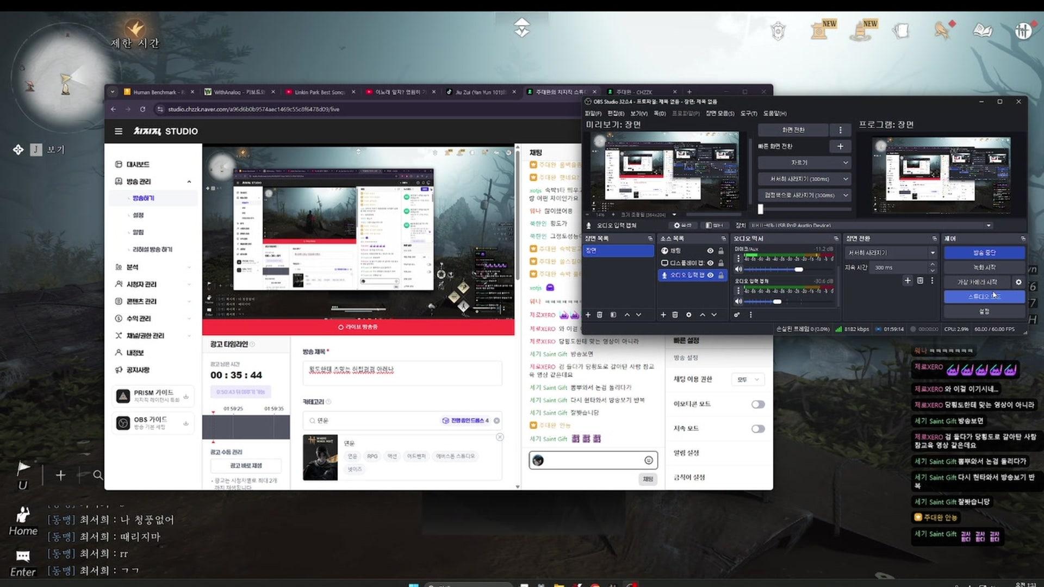This screenshot has height=587, width=1044.
Task: Add quick transition with plus button
Action: click(840, 146)
